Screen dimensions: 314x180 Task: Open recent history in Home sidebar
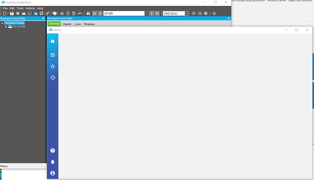point(53,78)
